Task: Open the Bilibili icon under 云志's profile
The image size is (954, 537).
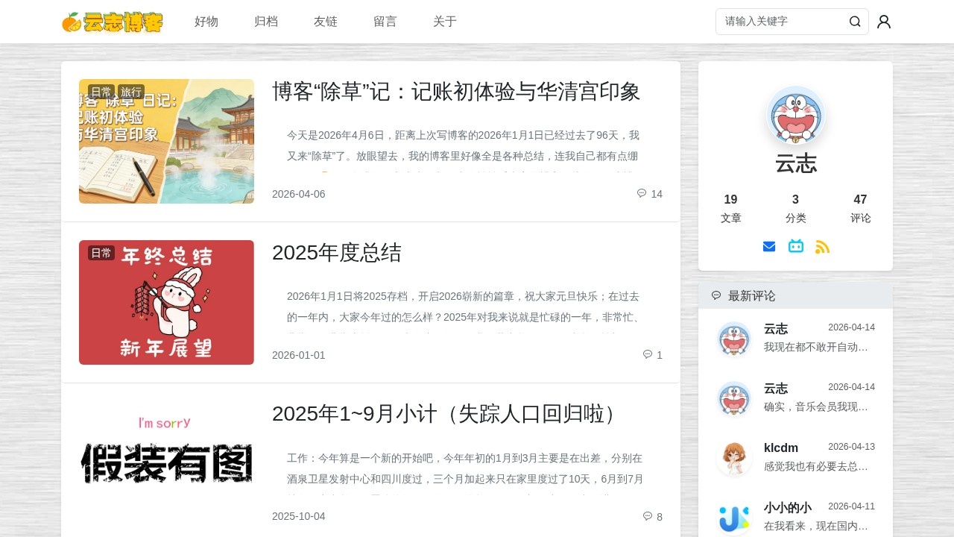Action: tap(796, 246)
